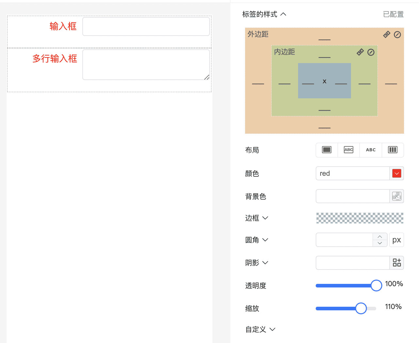
Task: Click the increment arrow on 圆角 stepper
Action: click(380, 237)
